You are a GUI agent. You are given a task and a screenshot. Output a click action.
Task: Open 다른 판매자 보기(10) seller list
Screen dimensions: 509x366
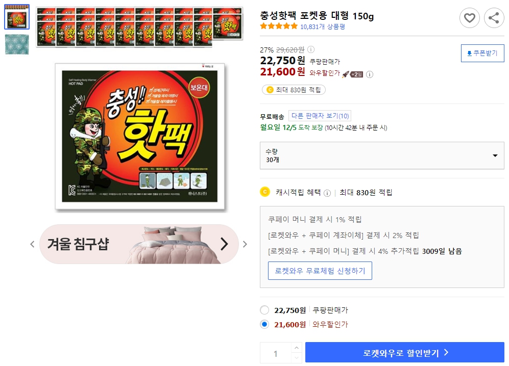[321, 116]
